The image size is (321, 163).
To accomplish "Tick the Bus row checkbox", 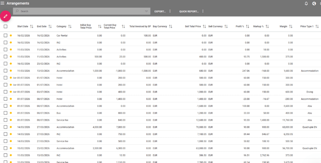I will (6, 113).
